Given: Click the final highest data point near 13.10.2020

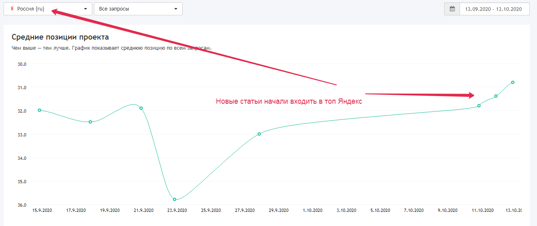Looking at the screenshot, I should [x=513, y=82].
